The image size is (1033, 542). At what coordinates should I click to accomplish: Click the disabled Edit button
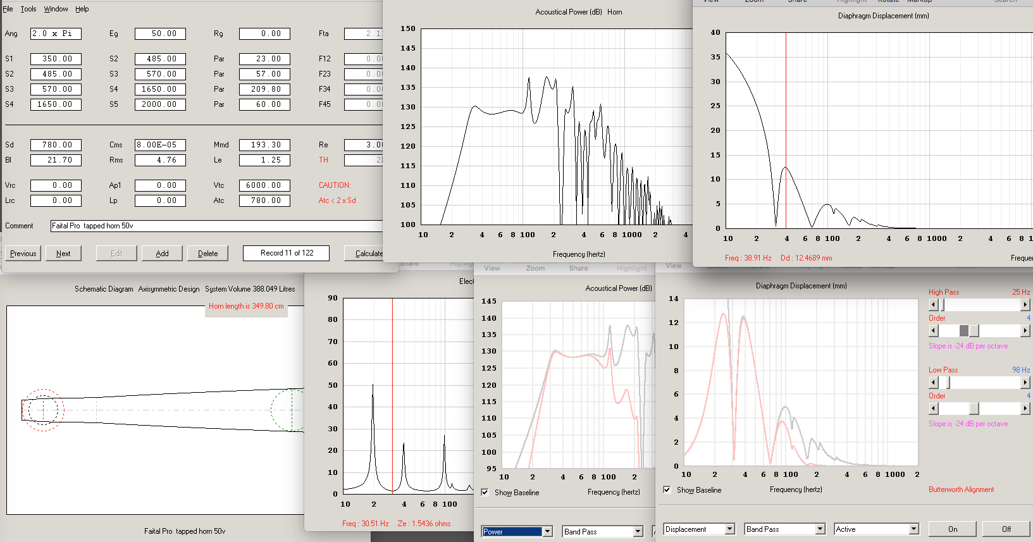[117, 253]
